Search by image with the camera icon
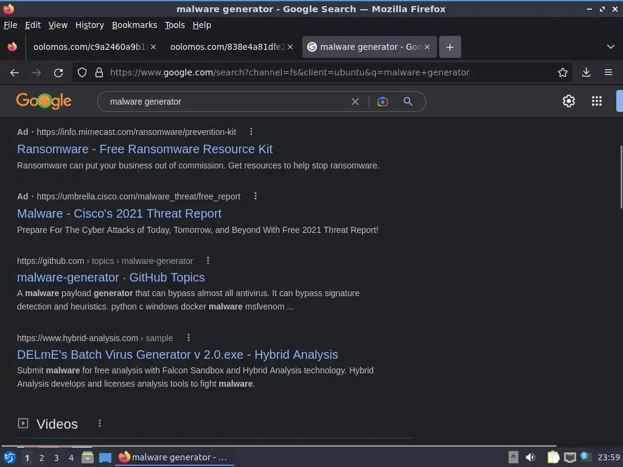 pyautogui.click(x=382, y=102)
